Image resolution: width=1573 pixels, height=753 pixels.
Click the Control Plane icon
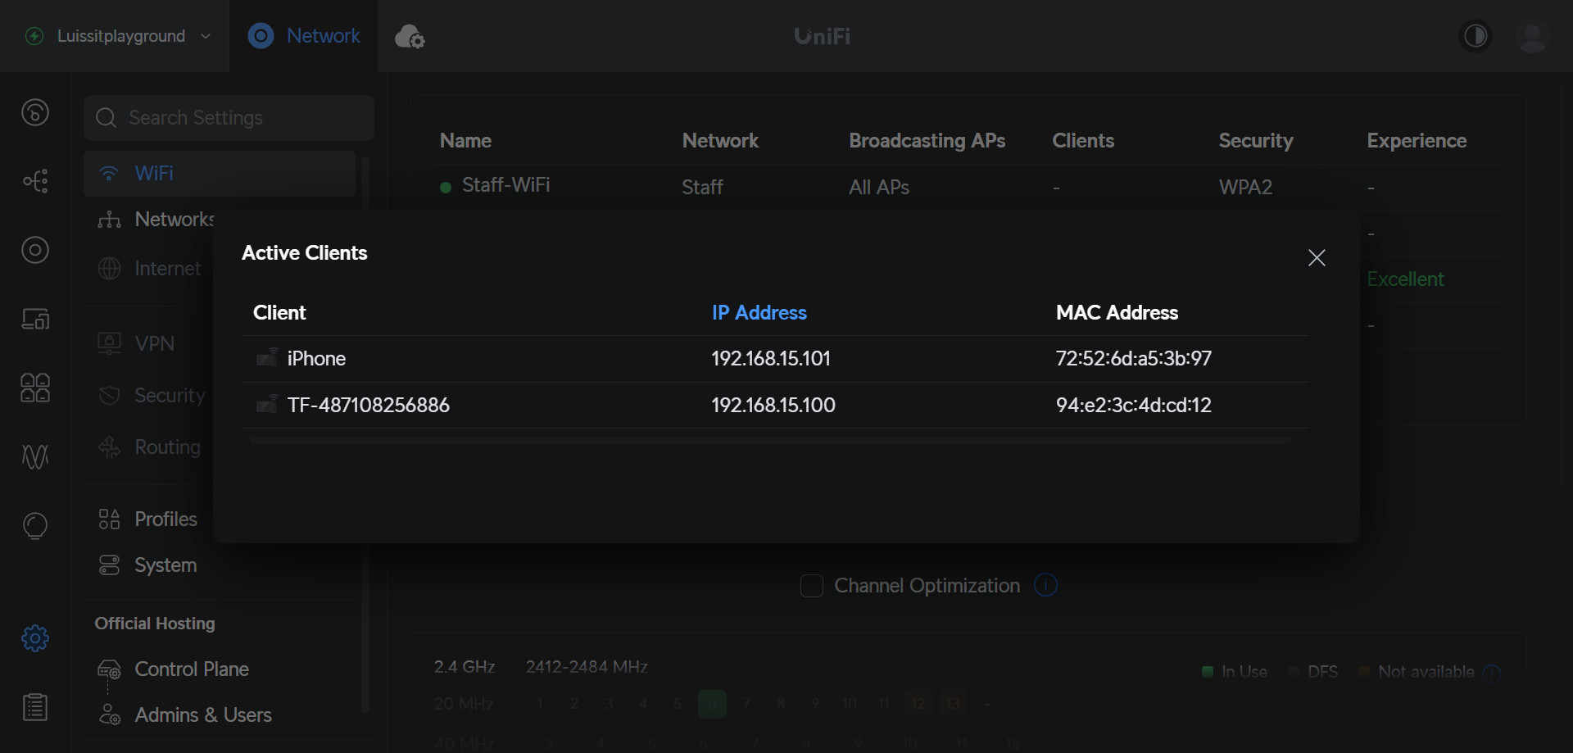pos(109,670)
